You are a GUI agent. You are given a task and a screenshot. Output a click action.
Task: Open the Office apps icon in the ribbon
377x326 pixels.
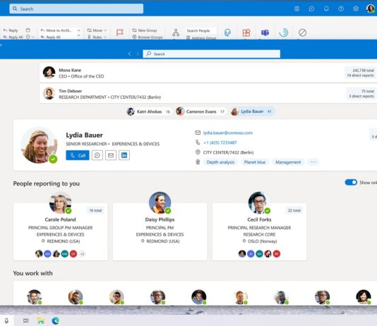(x=246, y=32)
